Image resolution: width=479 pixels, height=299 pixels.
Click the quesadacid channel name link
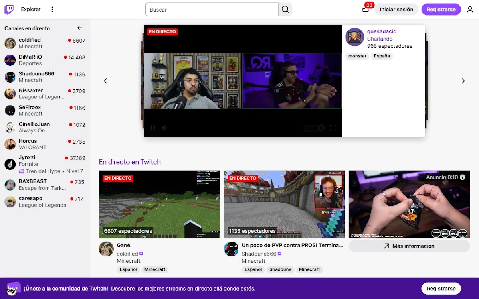click(x=382, y=31)
